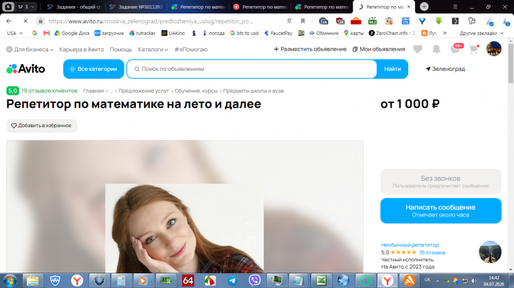Click the Без звонков disabled button
The width and height of the screenshot is (514, 288).
(440, 181)
